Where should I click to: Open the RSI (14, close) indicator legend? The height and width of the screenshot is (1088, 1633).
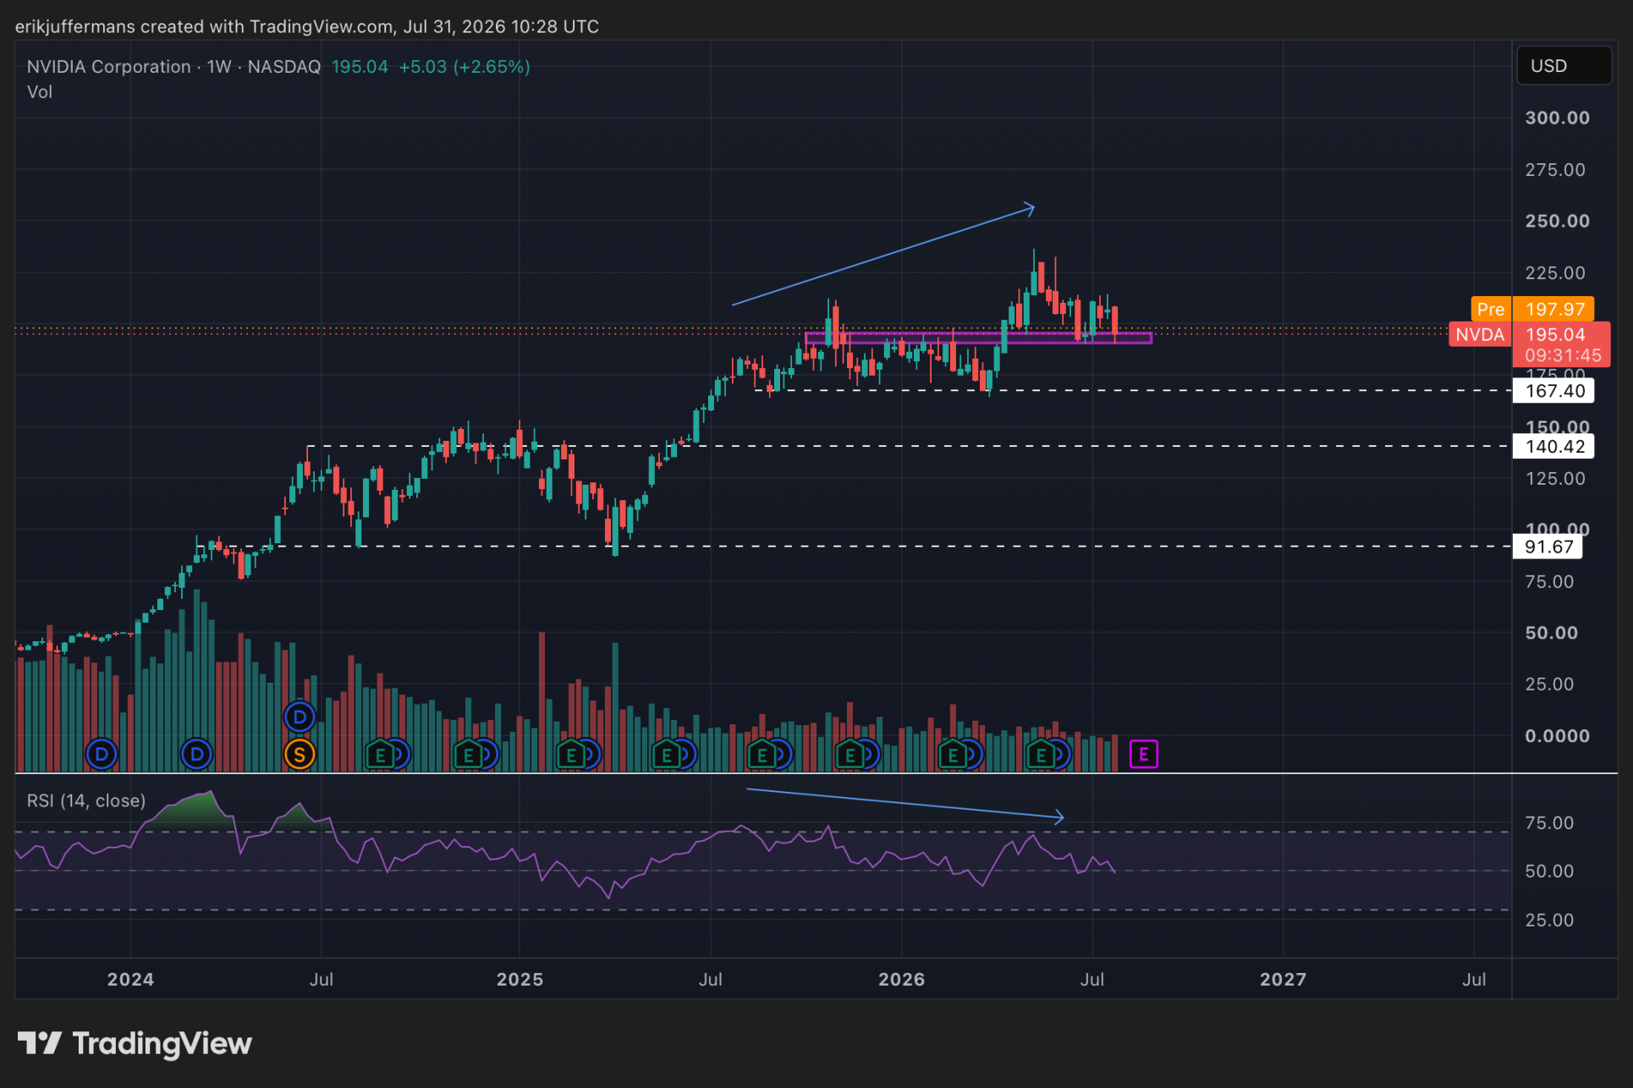point(86,800)
